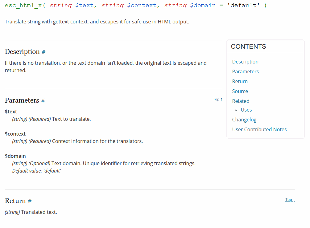Click the Return section heading
The height and width of the screenshot is (228, 310).
click(x=15, y=201)
